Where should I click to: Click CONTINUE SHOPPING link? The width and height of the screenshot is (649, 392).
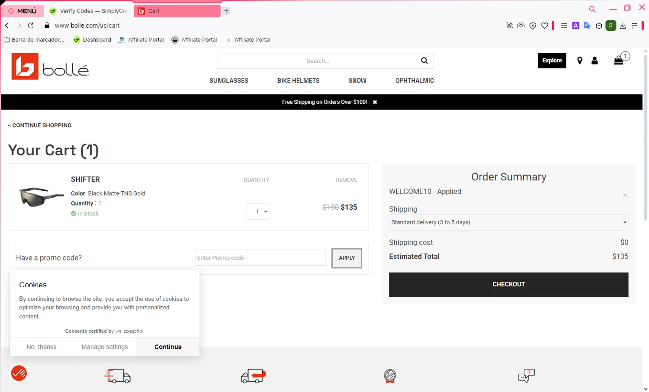[40, 125]
